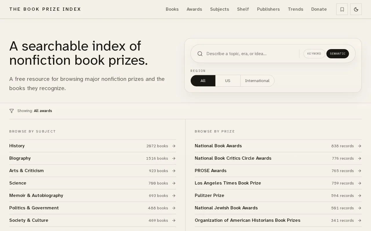Image resolution: width=371 pixels, height=231 pixels.
Task: Switch search mode to Semantic
Action: [x=338, y=54]
